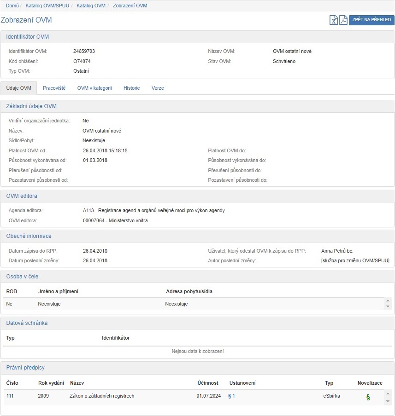
Task: Click the green § Novelizace icon
Action: point(368,397)
